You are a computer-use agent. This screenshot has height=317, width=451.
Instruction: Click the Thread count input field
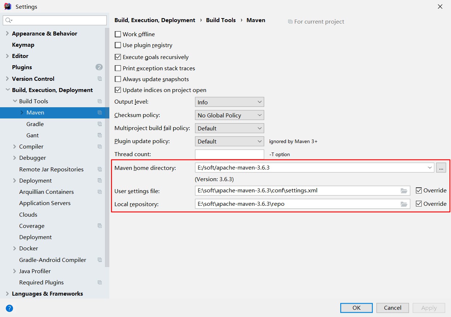tap(229, 154)
